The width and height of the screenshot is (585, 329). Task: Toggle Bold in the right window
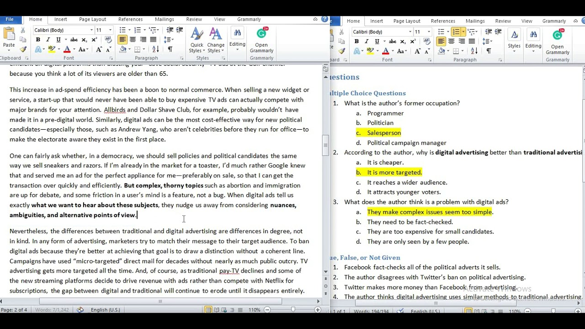point(356,42)
